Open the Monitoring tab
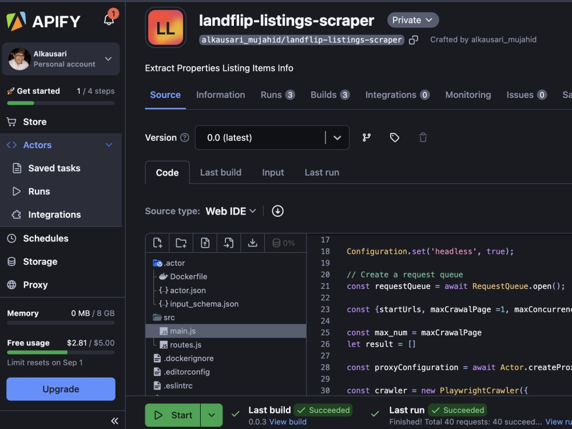The image size is (572, 429). (x=468, y=95)
